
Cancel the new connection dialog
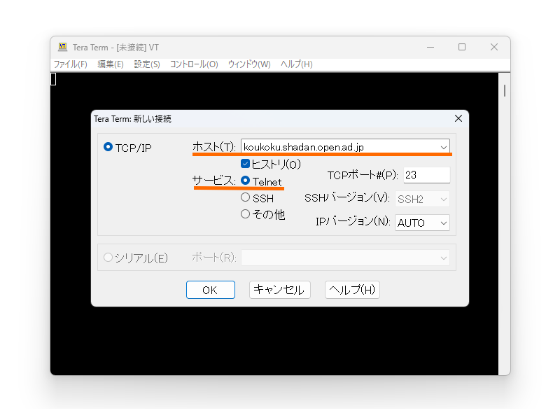point(279,290)
